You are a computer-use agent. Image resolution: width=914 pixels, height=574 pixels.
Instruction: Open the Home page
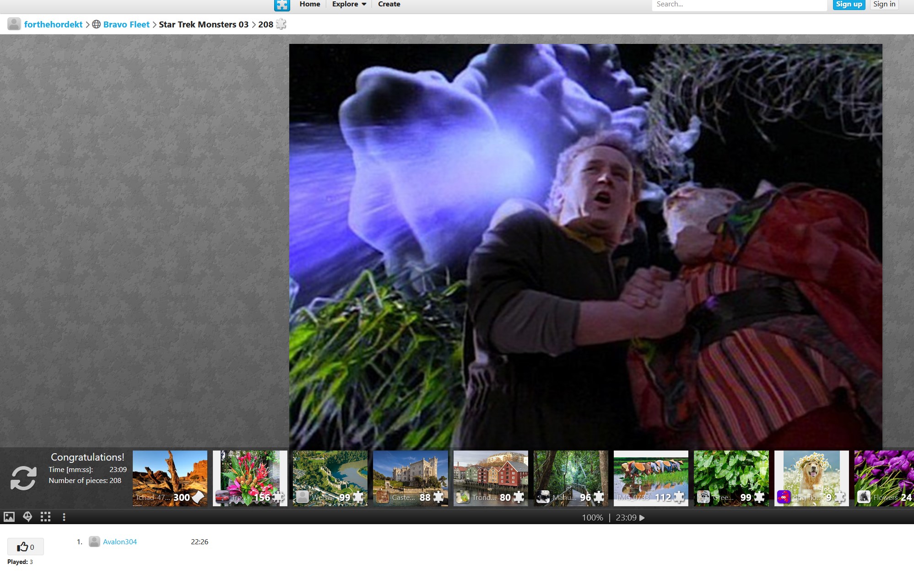point(310,4)
